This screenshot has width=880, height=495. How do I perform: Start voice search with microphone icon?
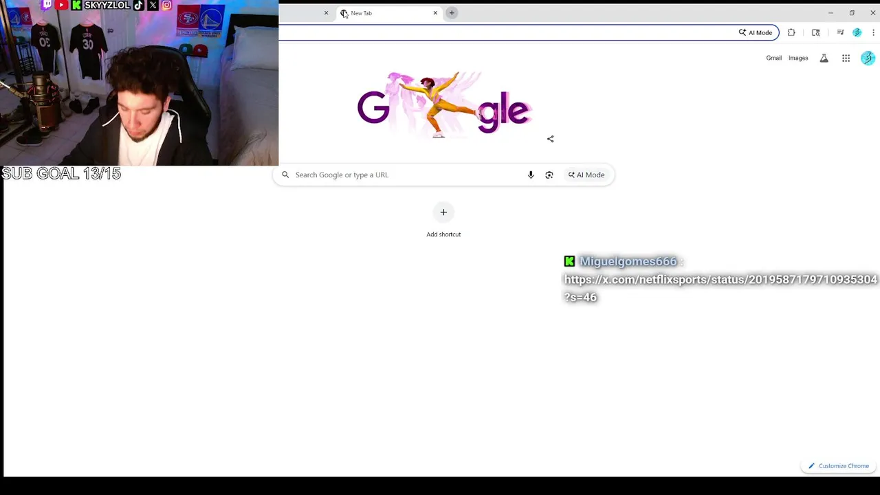[x=531, y=175]
